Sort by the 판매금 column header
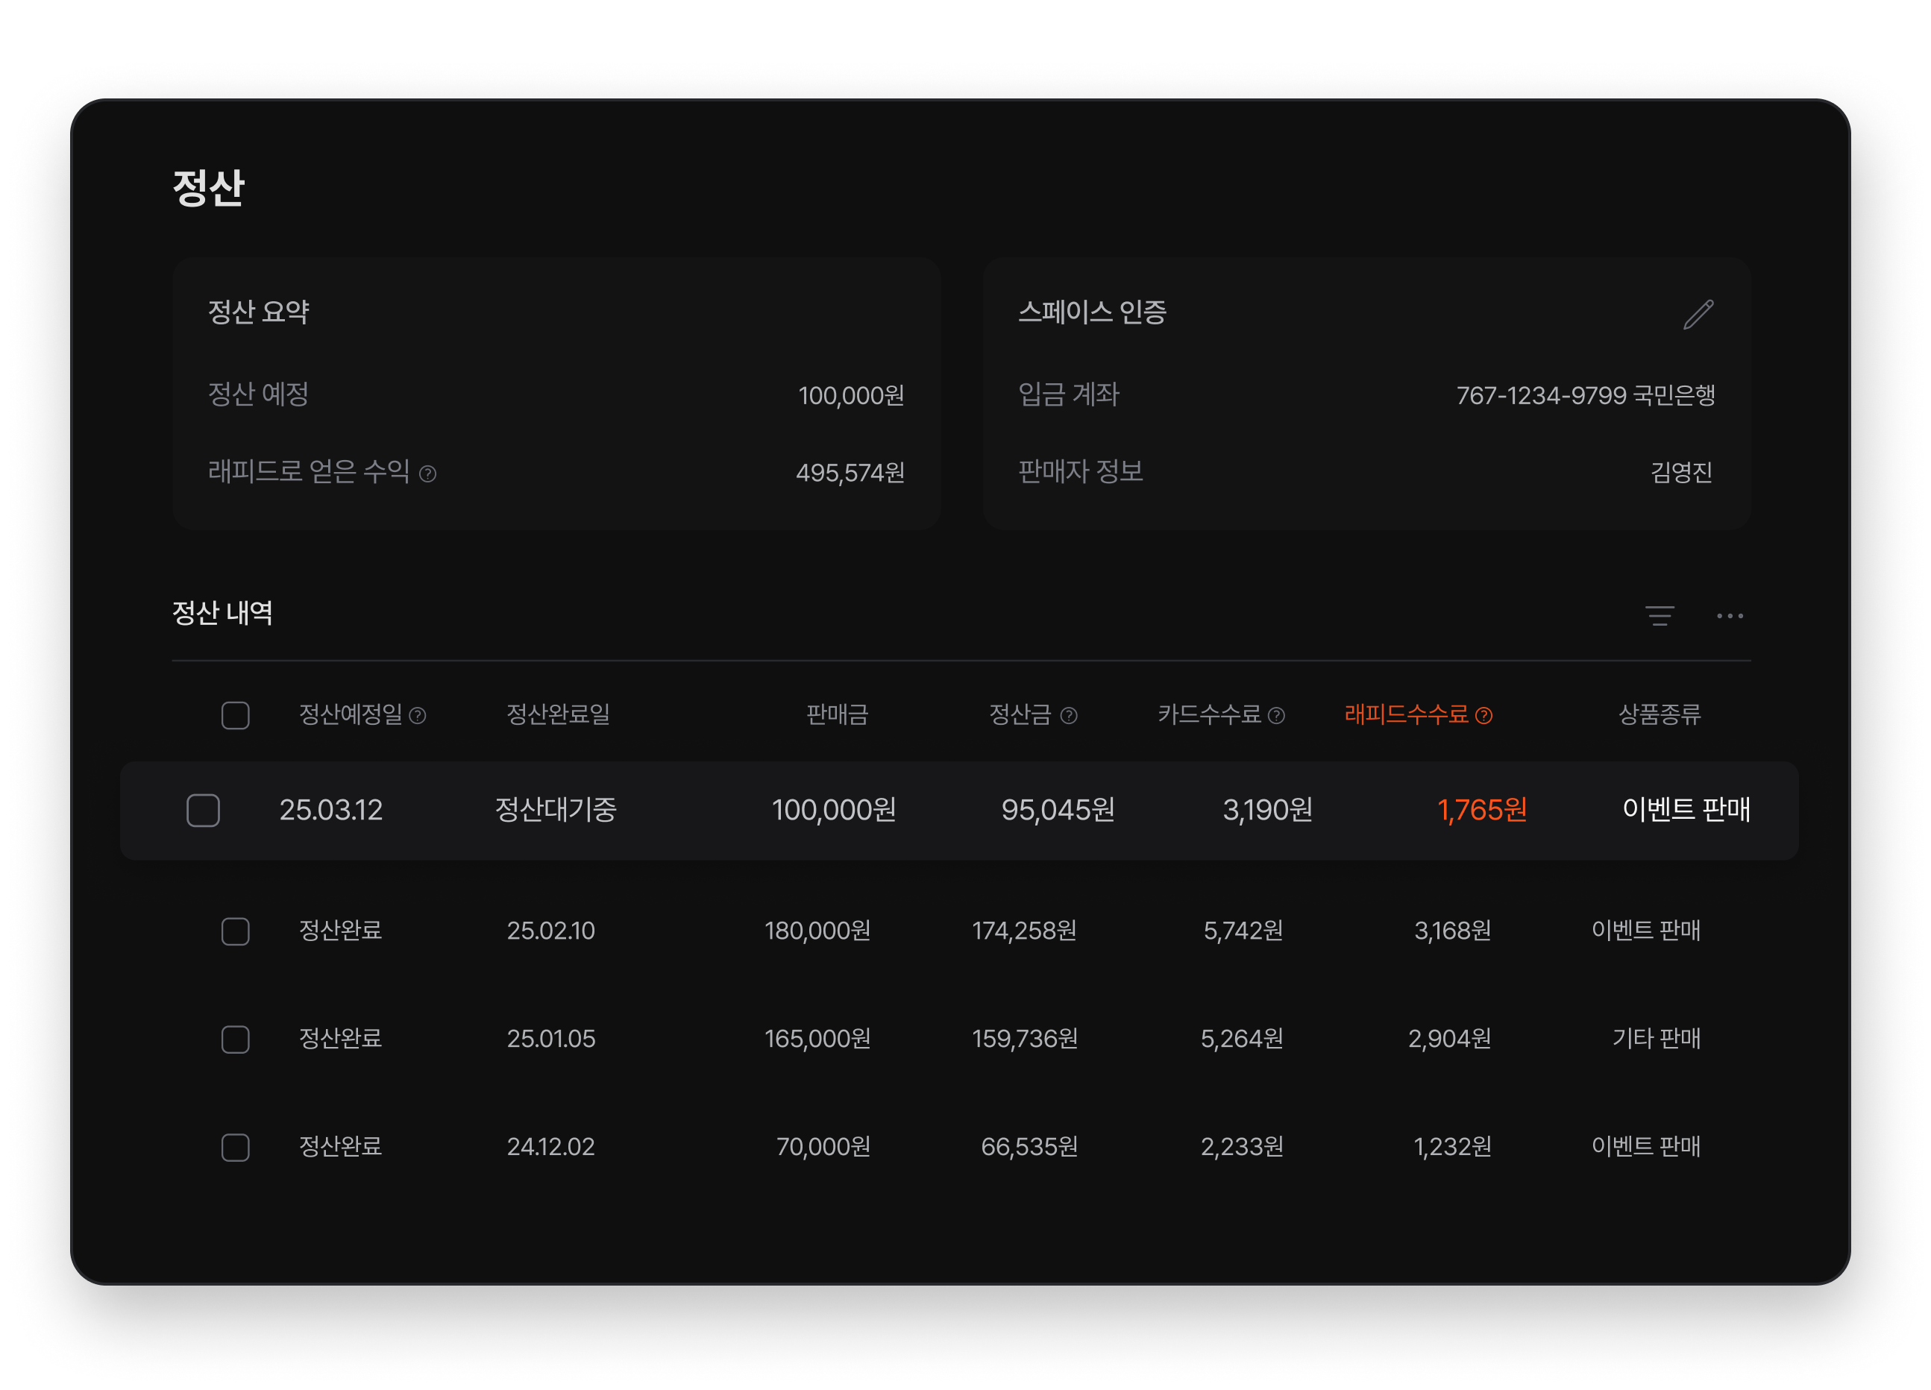 (x=838, y=716)
